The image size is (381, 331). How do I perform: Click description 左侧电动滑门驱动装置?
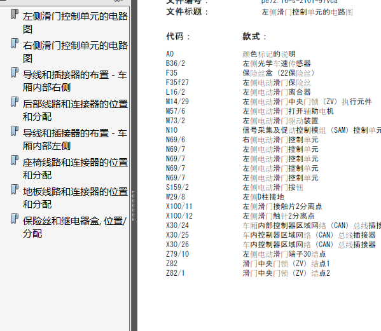point(281,121)
